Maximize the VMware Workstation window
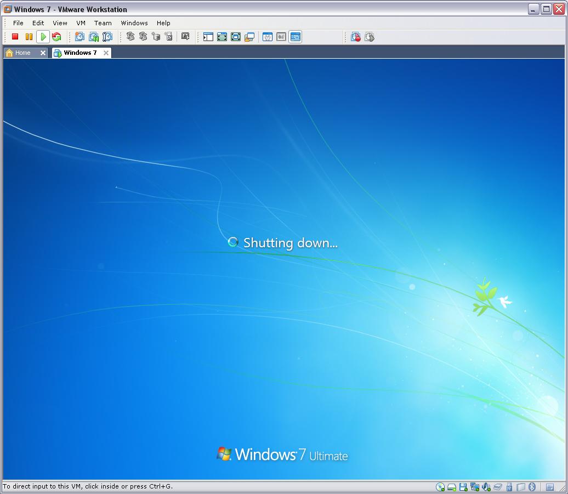The image size is (568, 494). click(x=546, y=9)
